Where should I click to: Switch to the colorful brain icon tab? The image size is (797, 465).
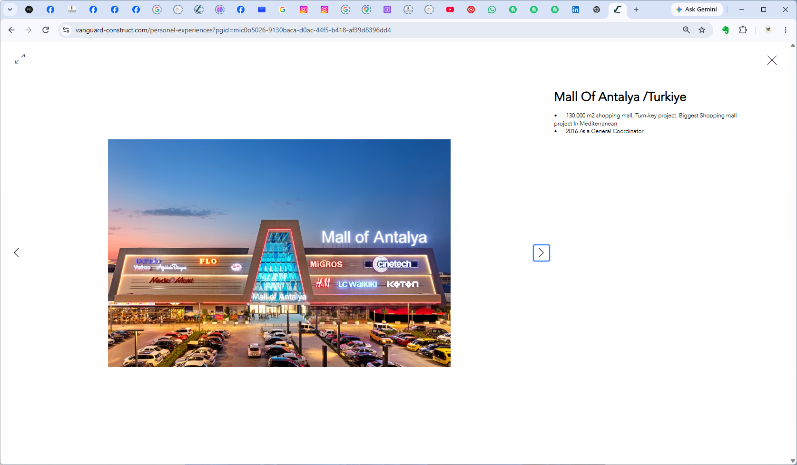tap(220, 10)
